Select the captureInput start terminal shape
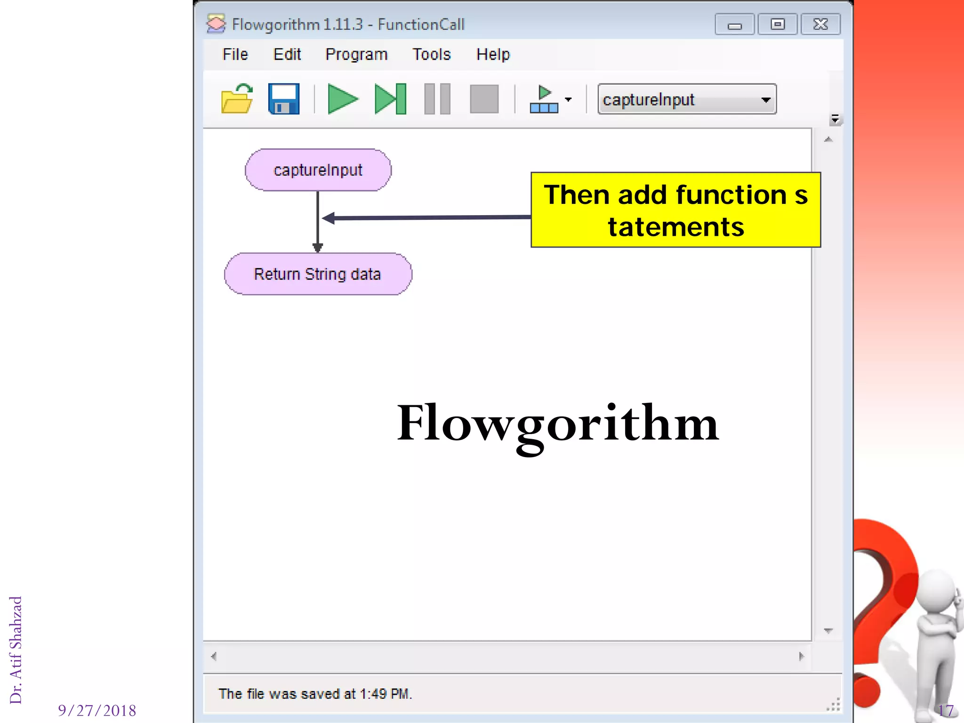The image size is (964, 723). [x=318, y=170]
